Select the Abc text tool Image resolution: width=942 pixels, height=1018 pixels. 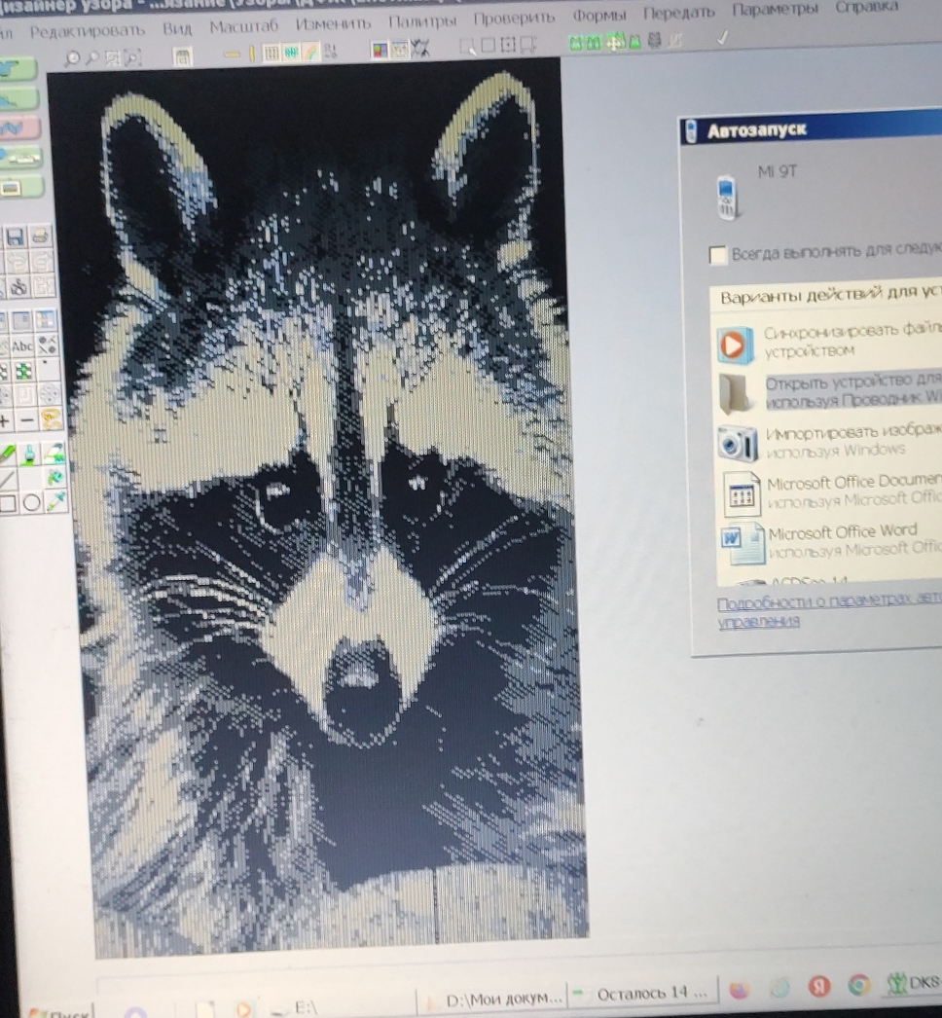pos(22,345)
